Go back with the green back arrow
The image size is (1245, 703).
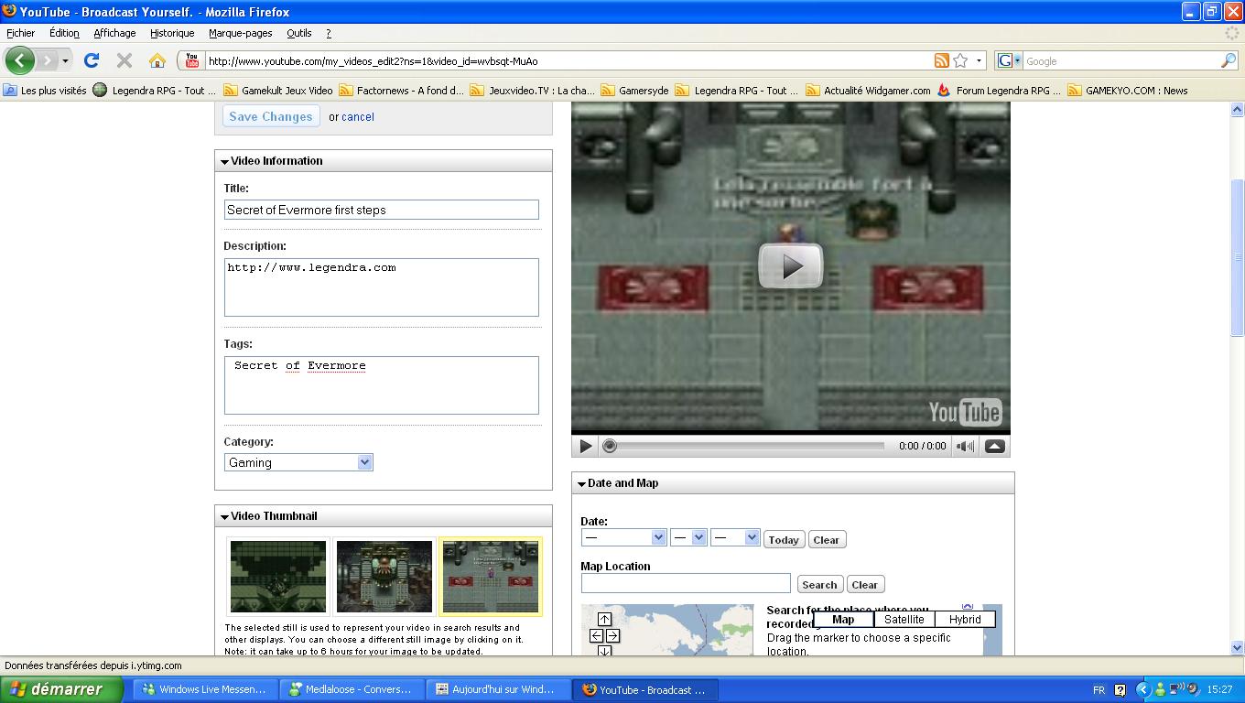[19, 60]
